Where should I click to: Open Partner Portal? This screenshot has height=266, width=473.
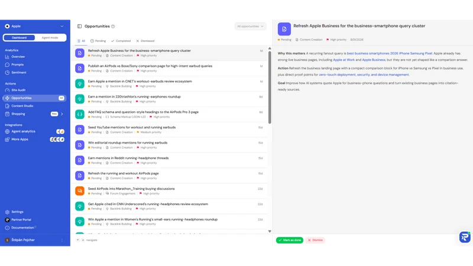coord(21,220)
